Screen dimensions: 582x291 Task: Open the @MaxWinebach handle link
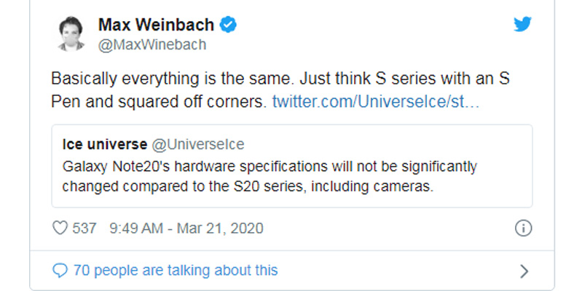152,45
